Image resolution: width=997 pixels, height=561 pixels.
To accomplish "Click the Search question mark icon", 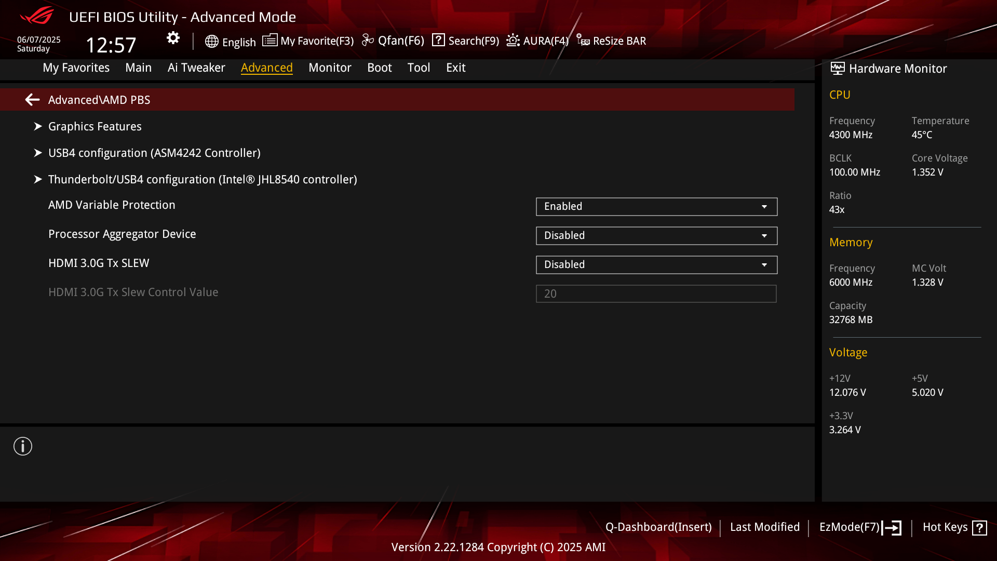I will click(x=438, y=40).
